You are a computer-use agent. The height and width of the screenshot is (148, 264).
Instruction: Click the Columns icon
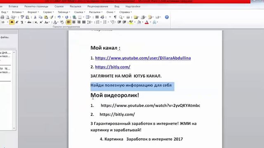[97, 17]
